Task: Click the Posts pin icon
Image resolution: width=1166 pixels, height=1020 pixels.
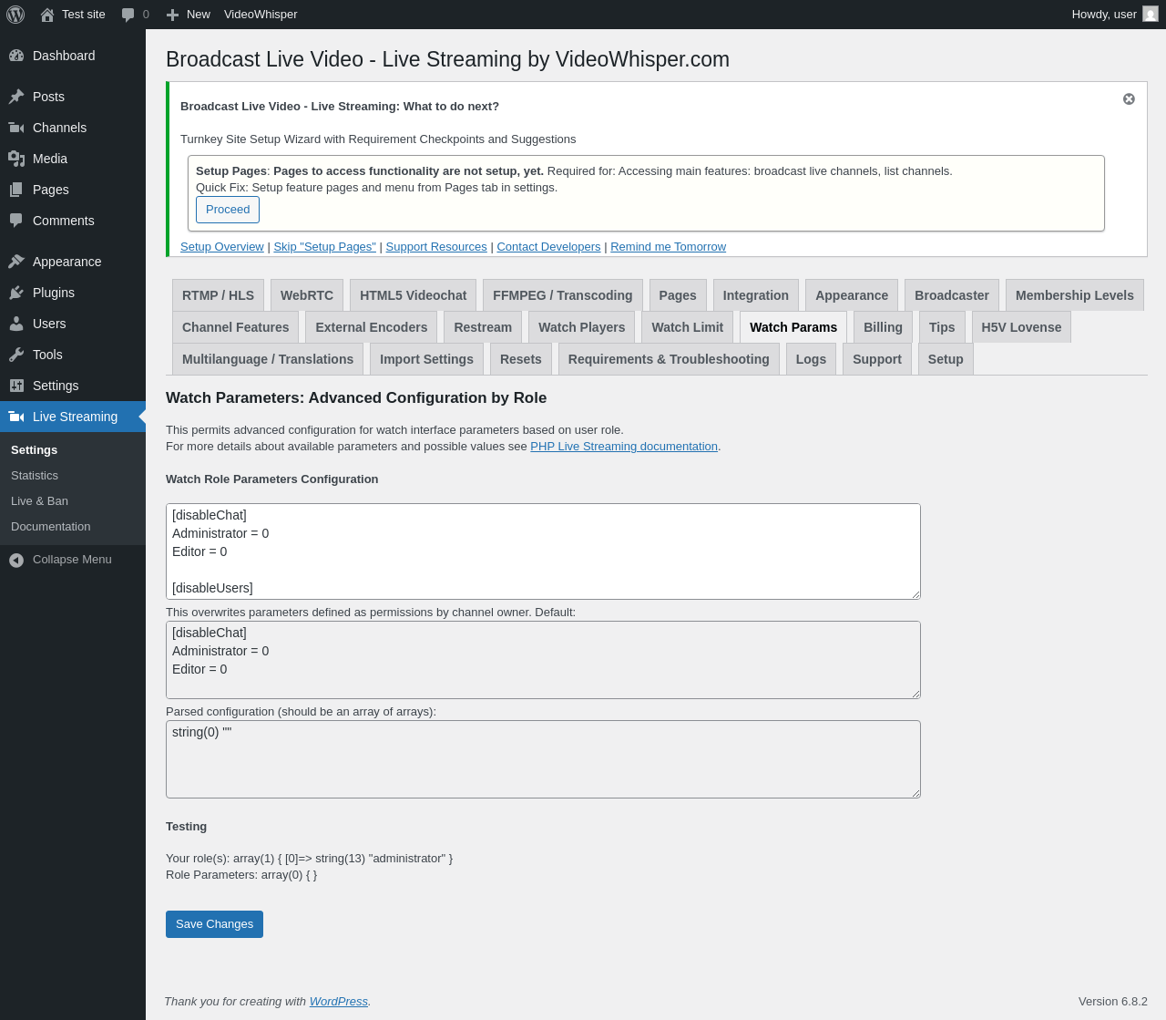Action: (x=16, y=97)
